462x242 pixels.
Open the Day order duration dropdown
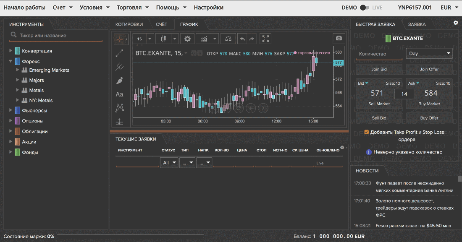429,54
